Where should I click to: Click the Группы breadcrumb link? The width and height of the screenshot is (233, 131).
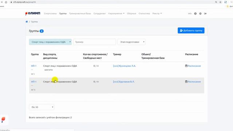coord(35,22)
